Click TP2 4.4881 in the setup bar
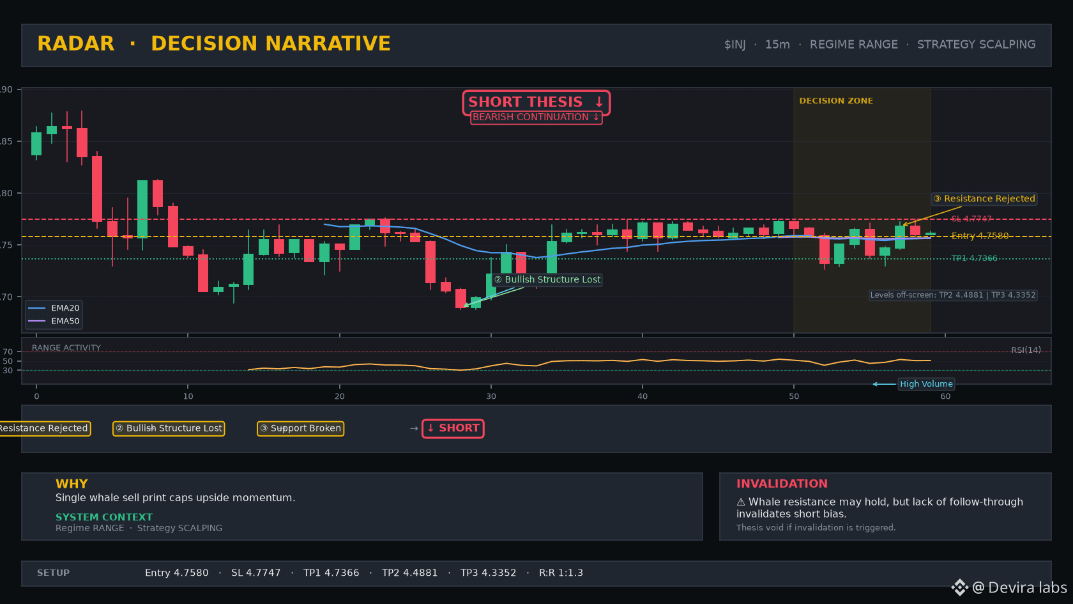The height and width of the screenshot is (604, 1073). point(409,573)
